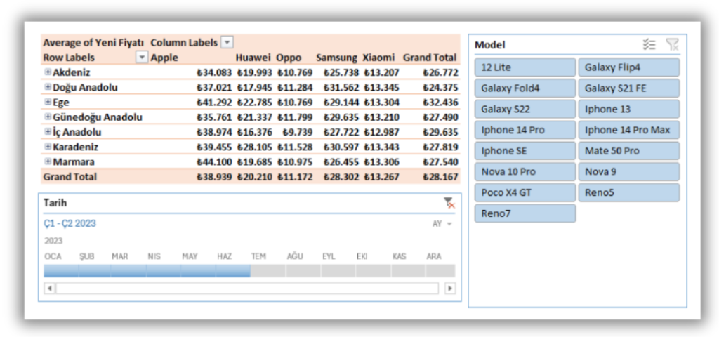The height and width of the screenshot is (337, 719).
Task: Select the Galaxy Fold4 slicer item
Action: (x=525, y=88)
